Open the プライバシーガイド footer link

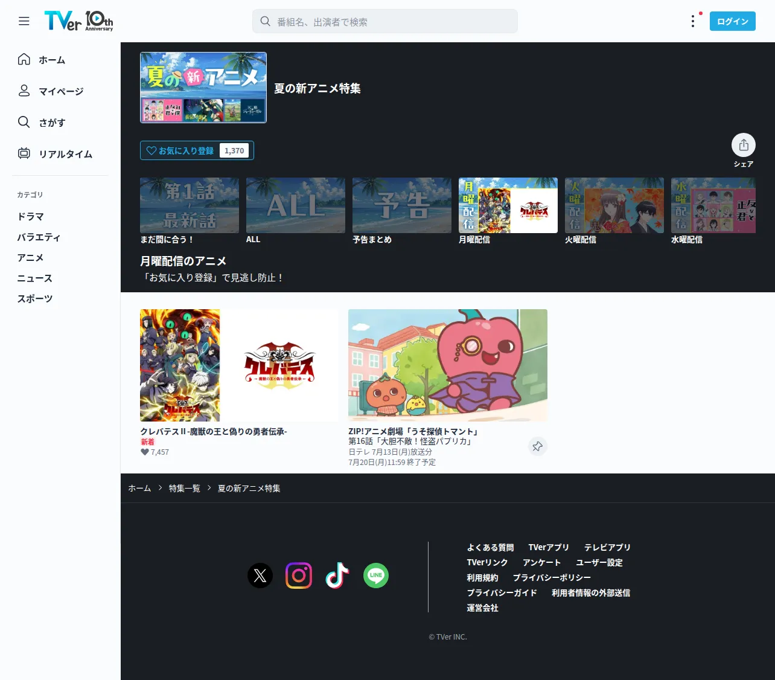coord(502,592)
